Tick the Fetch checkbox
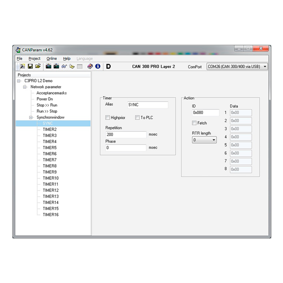 pyautogui.click(x=194, y=123)
